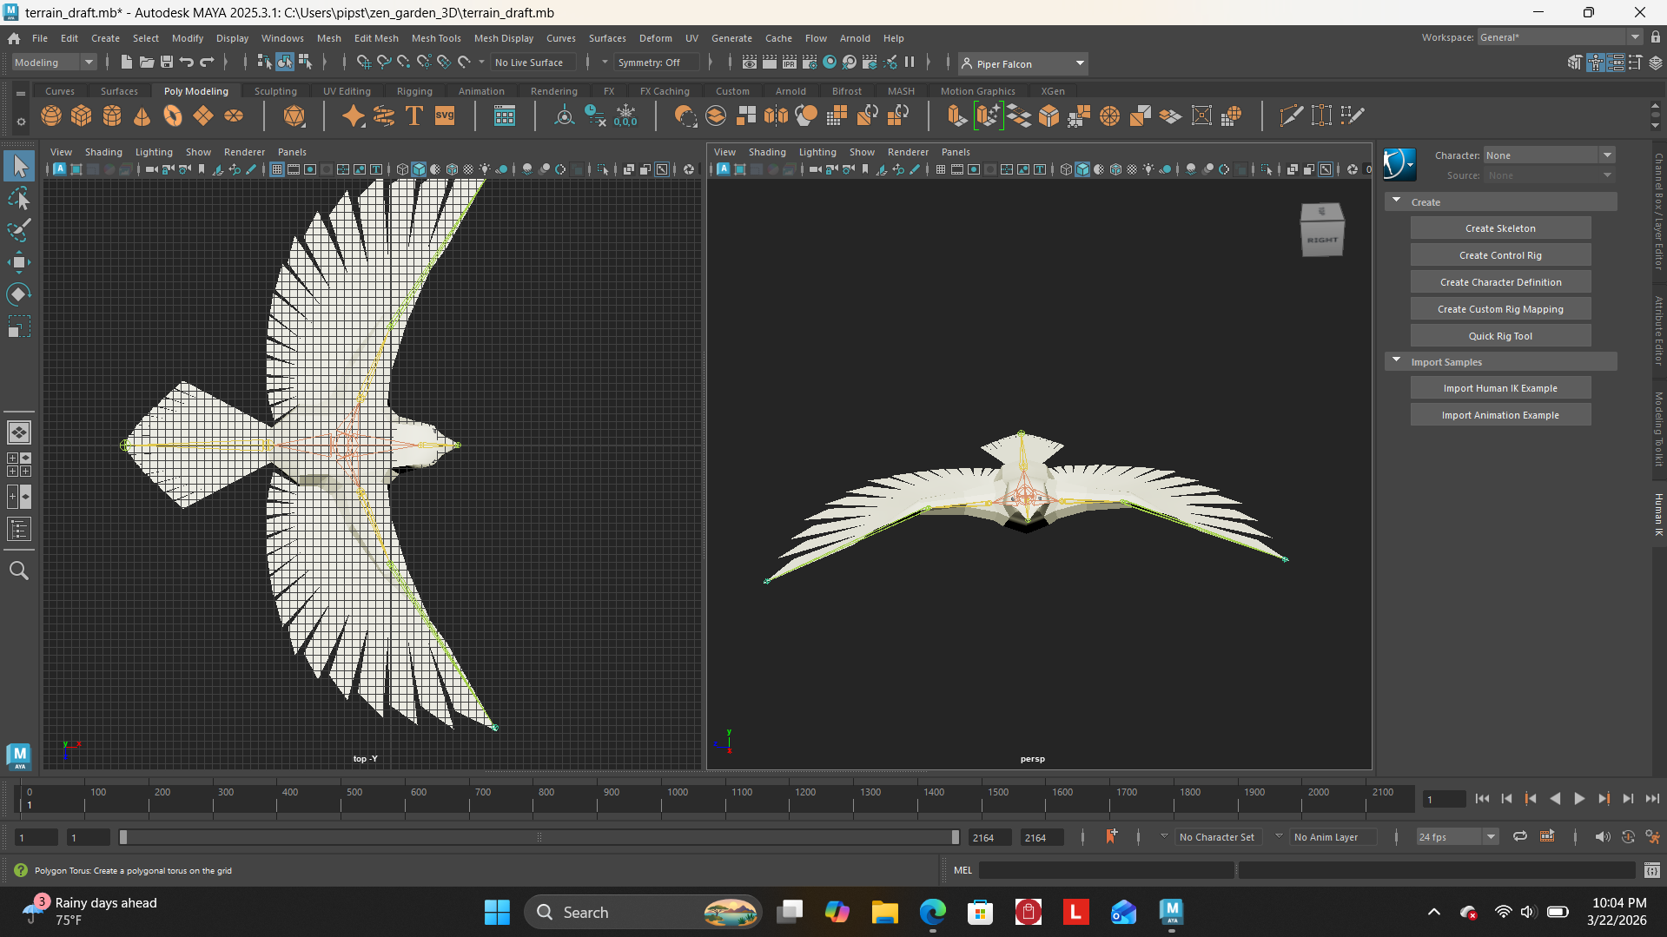This screenshot has height=937, width=1667.
Task: Switch to the Sculpting shelf tab
Action: pyautogui.click(x=275, y=91)
